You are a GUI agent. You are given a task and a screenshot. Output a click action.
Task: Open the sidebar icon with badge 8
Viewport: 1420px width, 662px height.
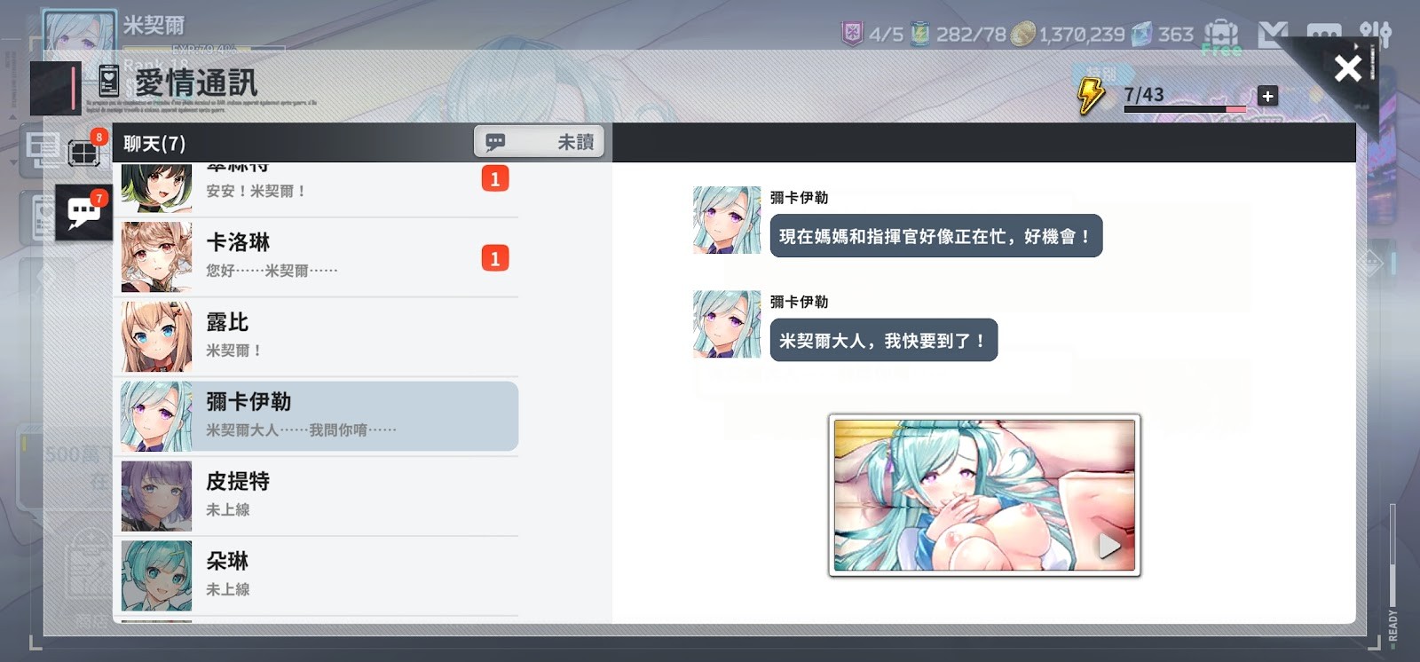point(83,153)
